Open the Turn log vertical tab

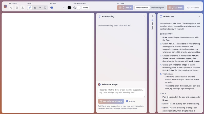point(152,26)
